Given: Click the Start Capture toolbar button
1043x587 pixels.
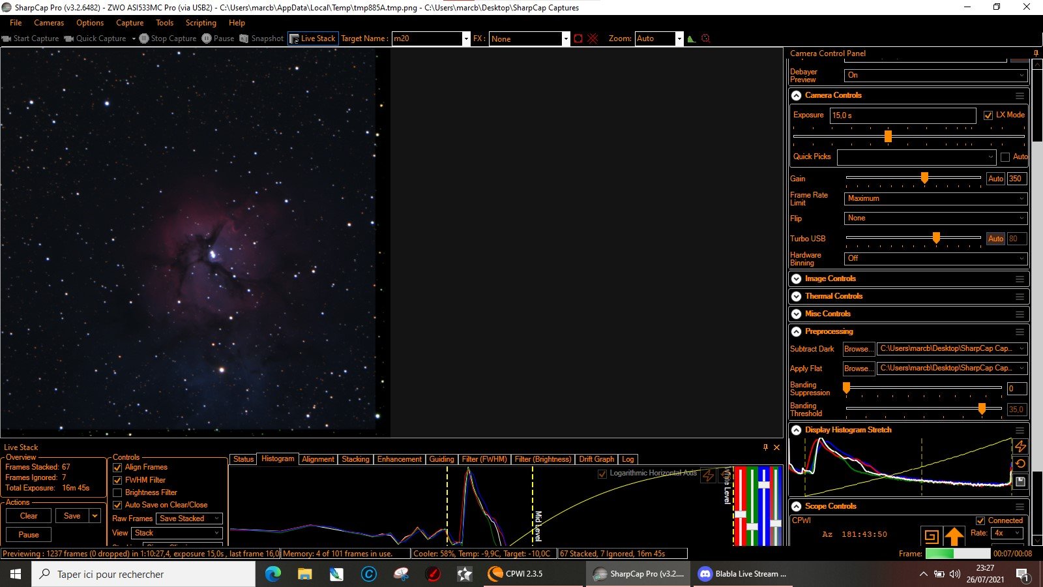Looking at the screenshot, I should click(31, 38).
